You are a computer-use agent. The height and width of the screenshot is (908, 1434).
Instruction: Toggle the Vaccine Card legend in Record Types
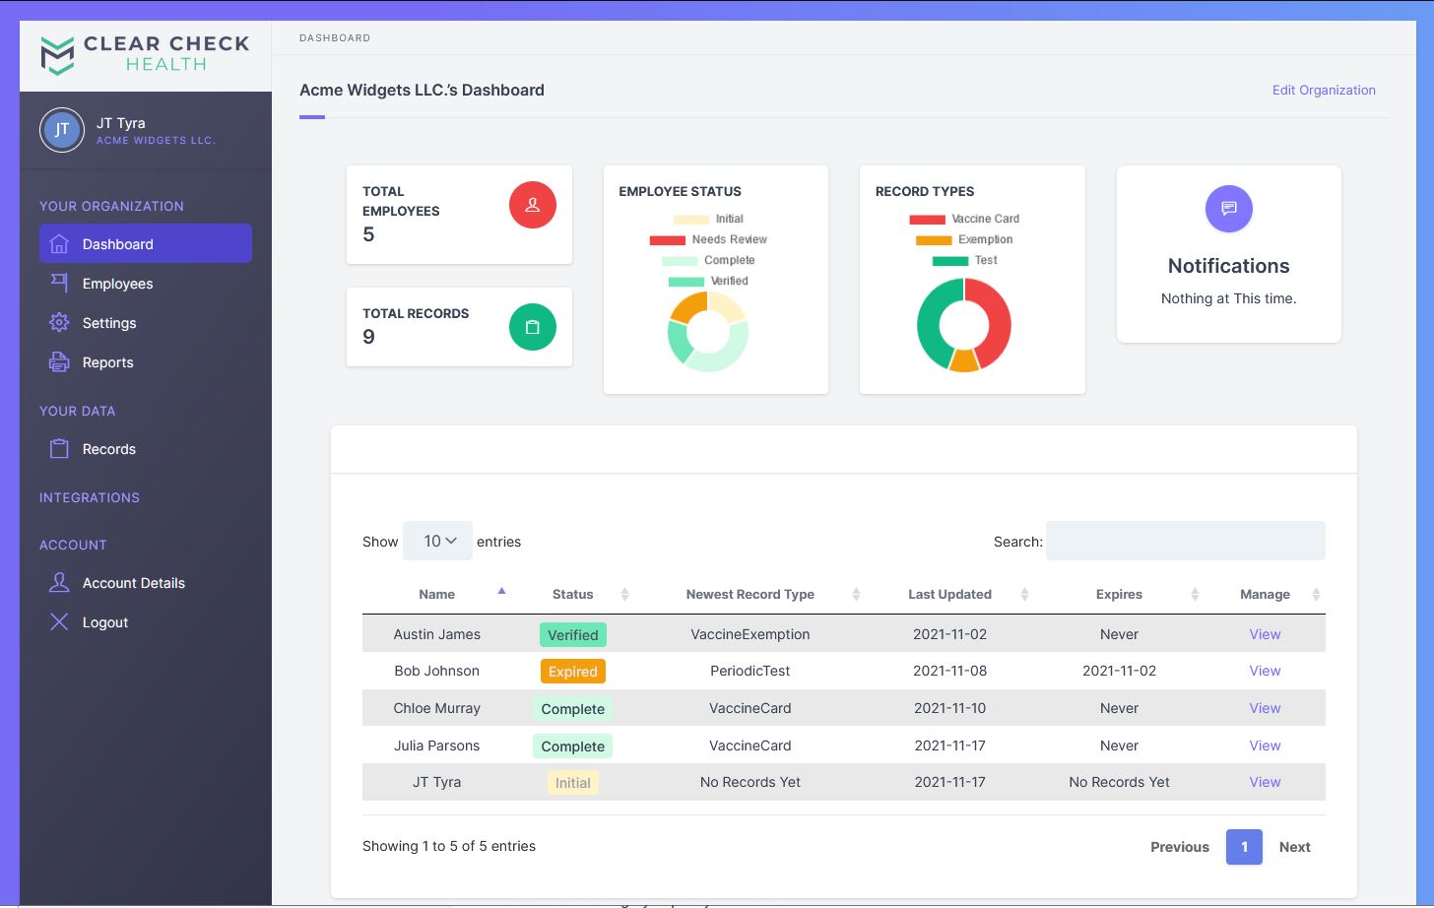(964, 219)
